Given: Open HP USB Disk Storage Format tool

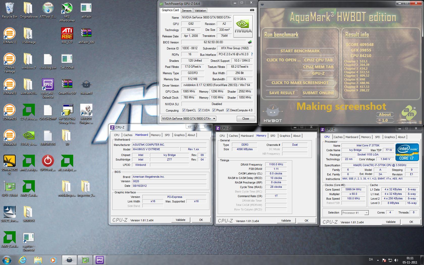Looking at the screenshot, I should coord(67,114).
